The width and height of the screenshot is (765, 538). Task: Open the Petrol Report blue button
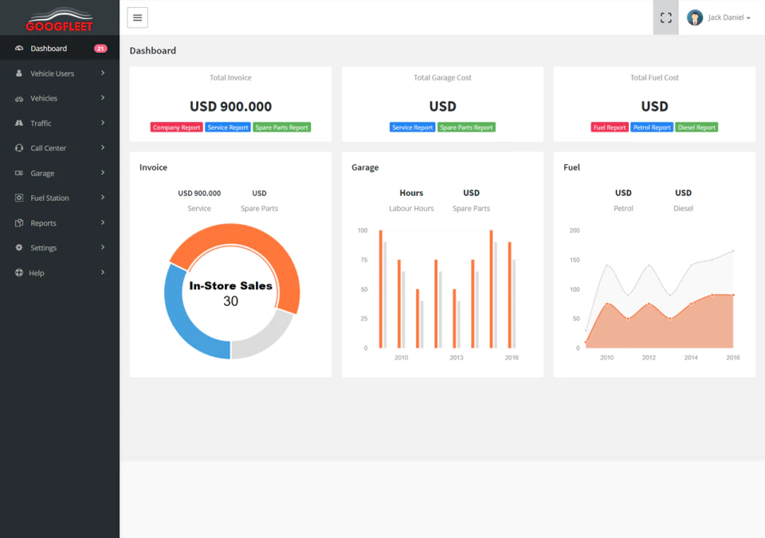[652, 128]
